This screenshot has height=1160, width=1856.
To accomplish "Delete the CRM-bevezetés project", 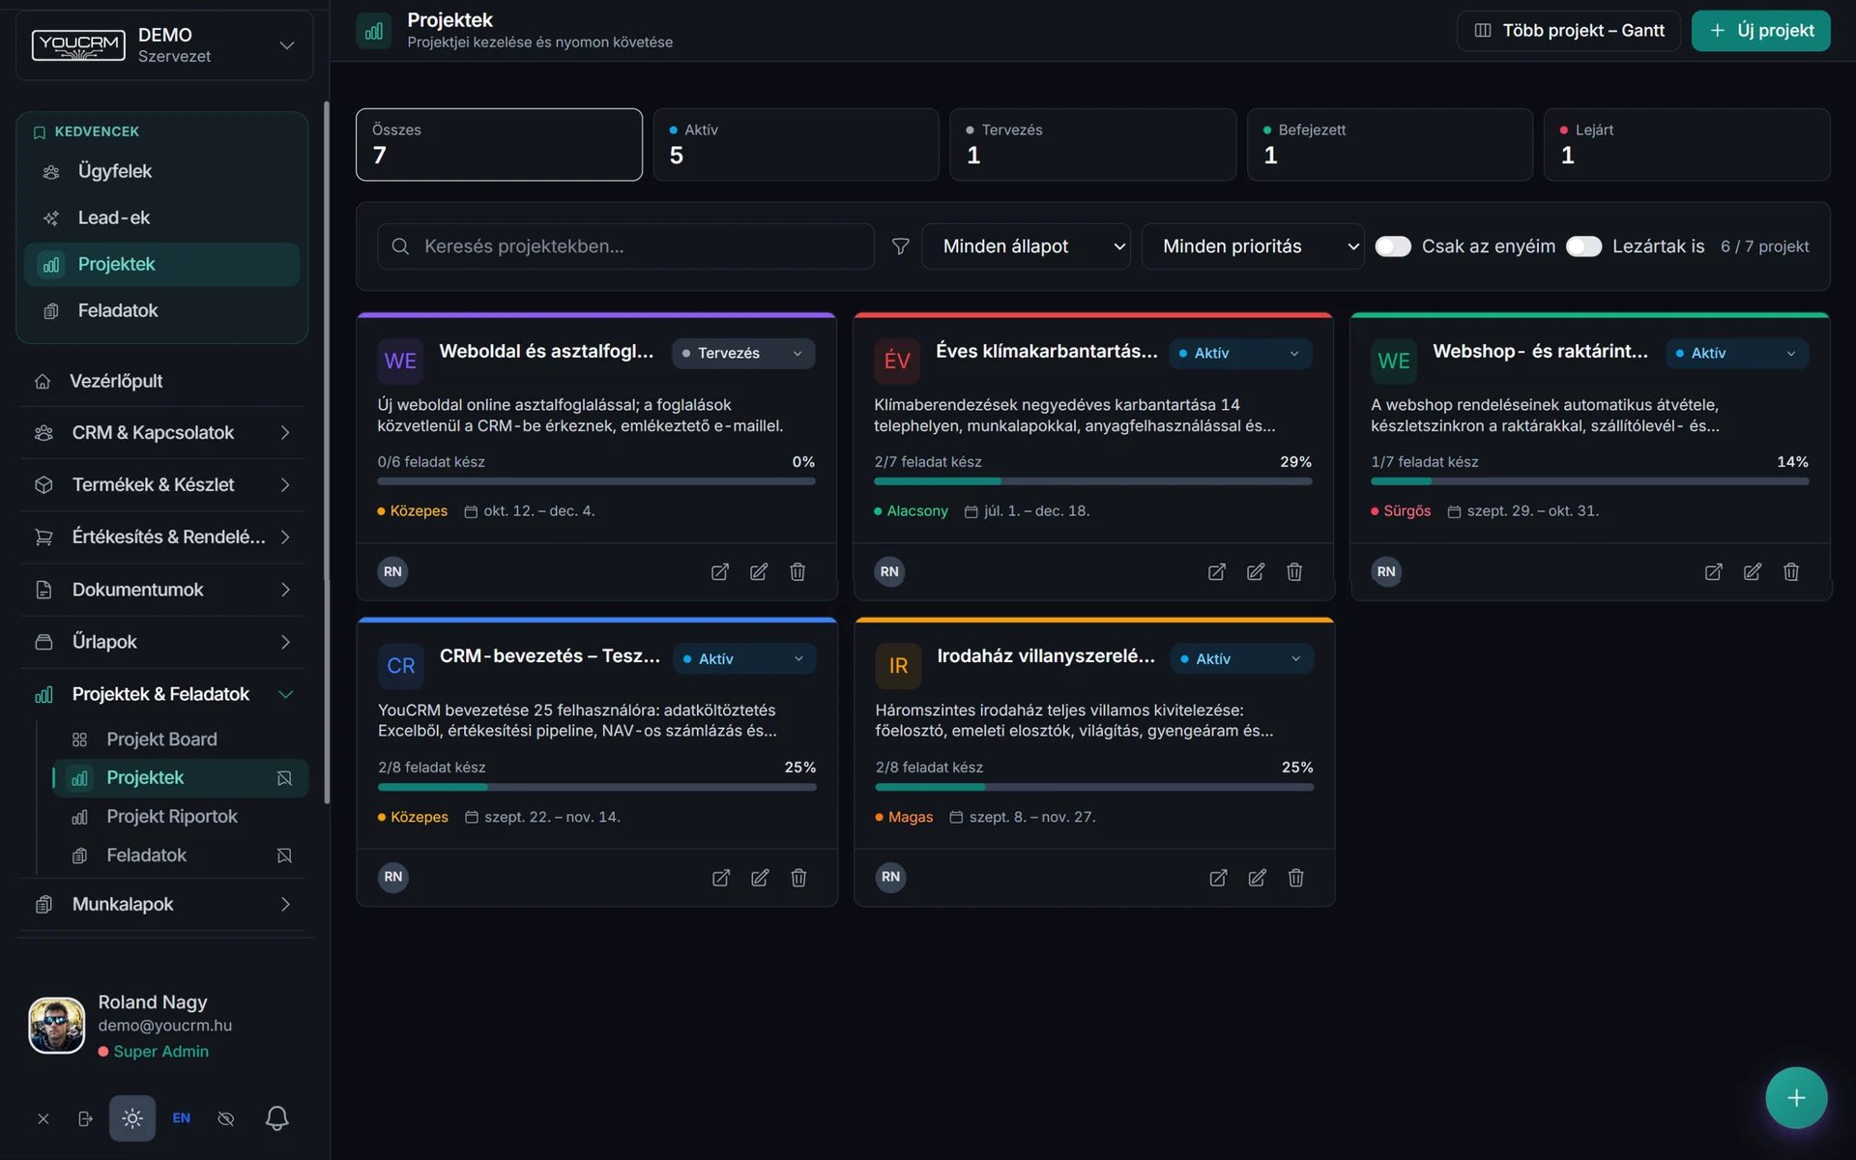I will pos(798,878).
